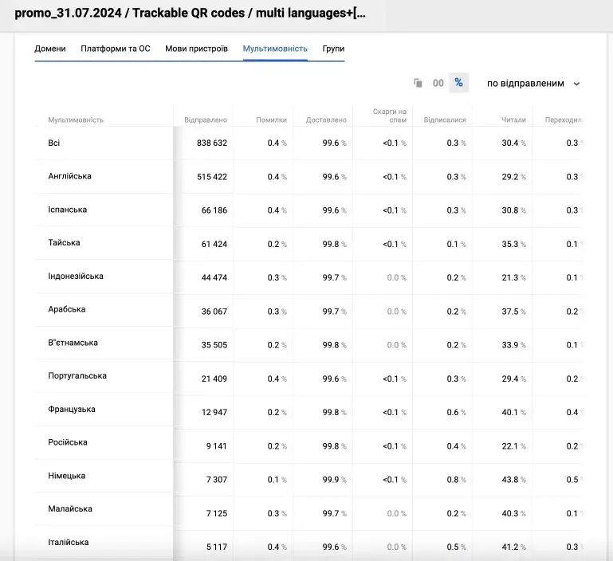Click the 41.2 % read rate for Італійська

coord(513,547)
